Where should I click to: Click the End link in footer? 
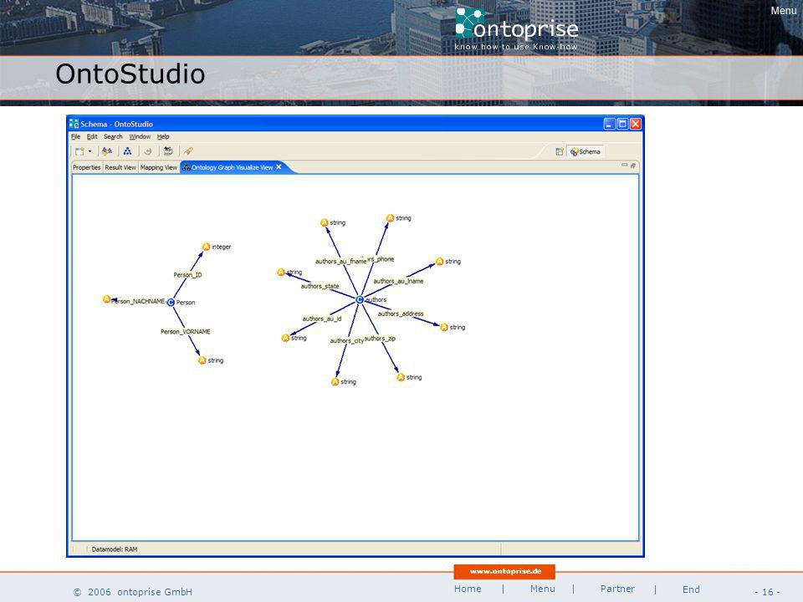[x=691, y=589]
